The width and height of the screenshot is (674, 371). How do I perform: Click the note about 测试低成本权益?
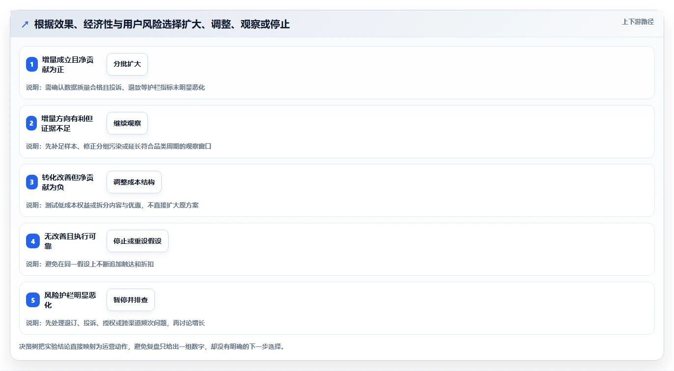(x=112, y=205)
